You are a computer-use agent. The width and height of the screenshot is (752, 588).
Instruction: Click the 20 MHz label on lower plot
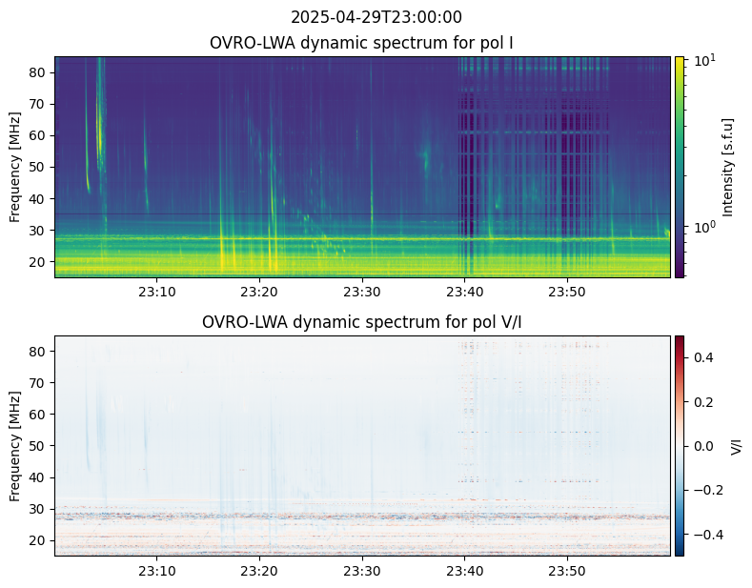[38, 540]
